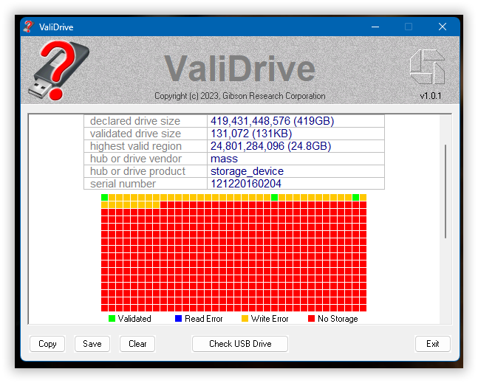The height and width of the screenshot is (383, 478).
Task: Click the 'Read Error' legend text
Action: 204,319
